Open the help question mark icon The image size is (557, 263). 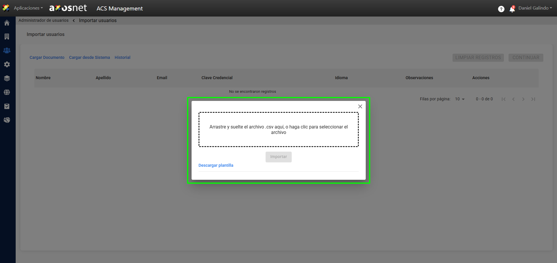pyautogui.click(x=501, y=9)
